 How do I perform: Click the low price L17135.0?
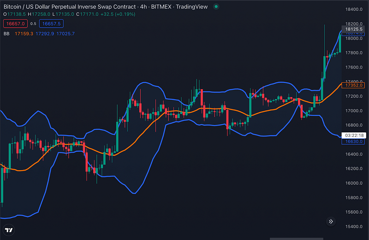(x=63, y=14)
